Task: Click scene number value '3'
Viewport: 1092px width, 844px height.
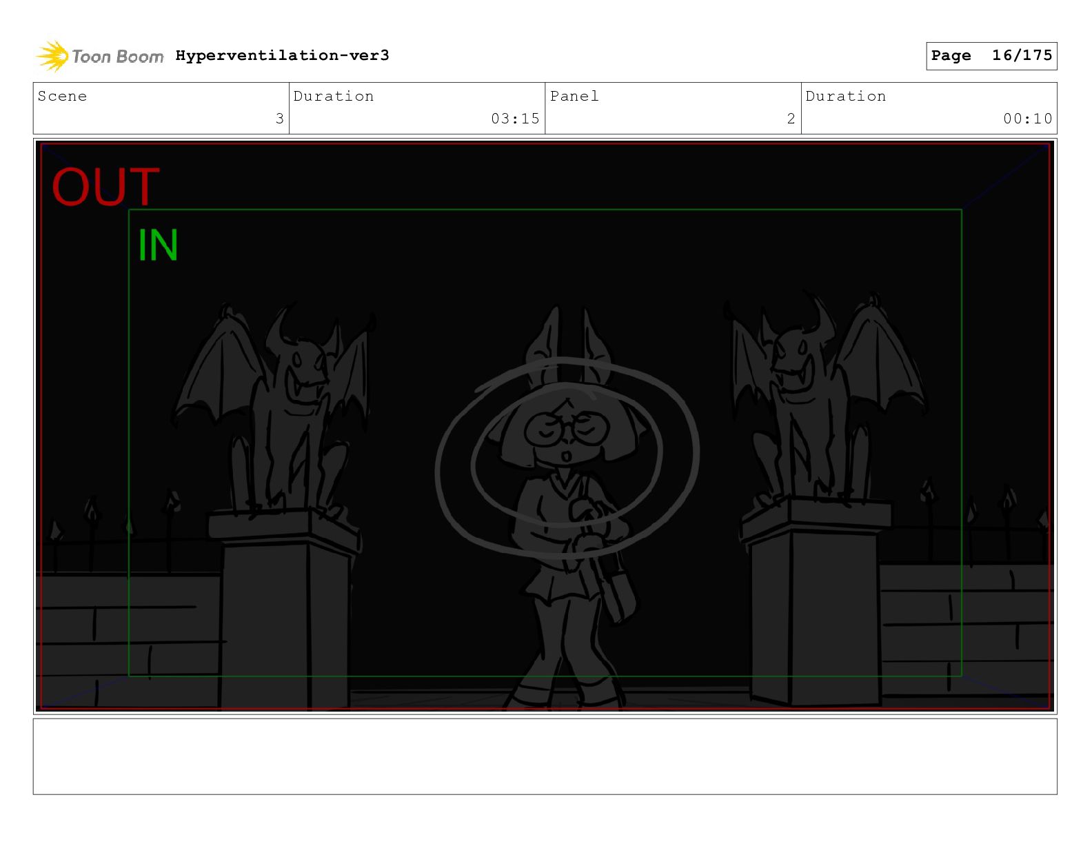Action: tap(279, 119)
